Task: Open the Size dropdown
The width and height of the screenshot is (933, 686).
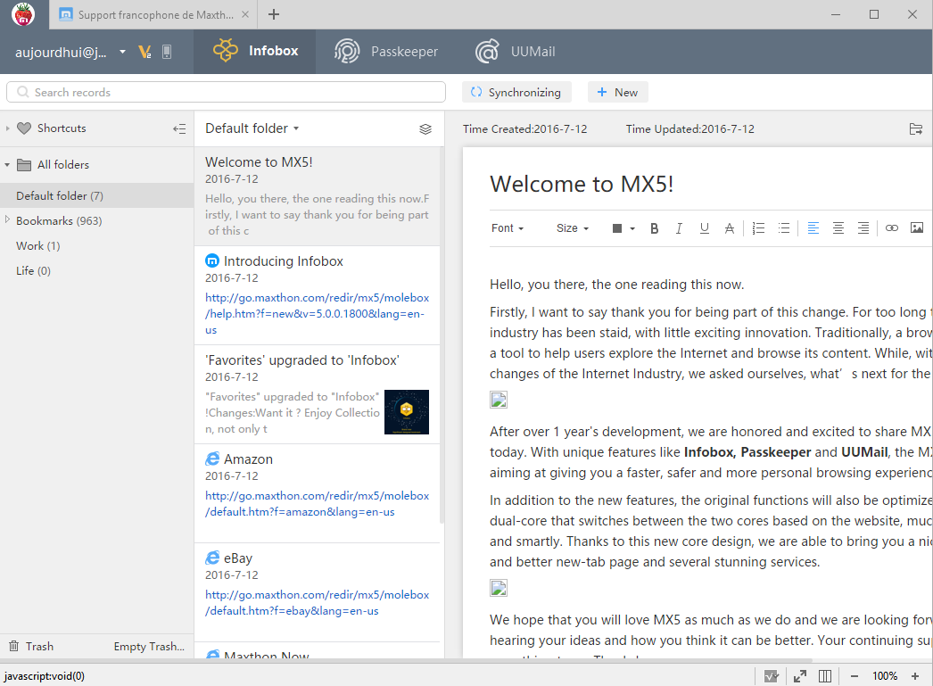Action: (x=573, y=227)
